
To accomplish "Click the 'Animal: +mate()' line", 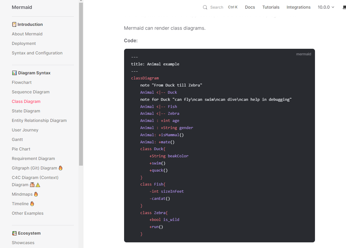I will (157, 142).
